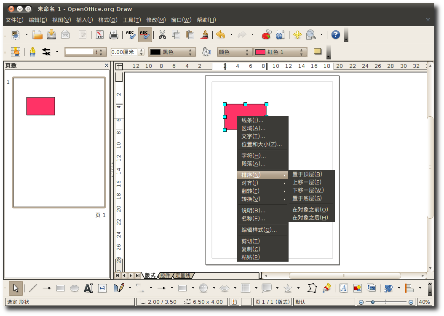Select the Text tool in drawing toolbar
The height and width of the screenshot is (316, 444).
click(88, 288)
